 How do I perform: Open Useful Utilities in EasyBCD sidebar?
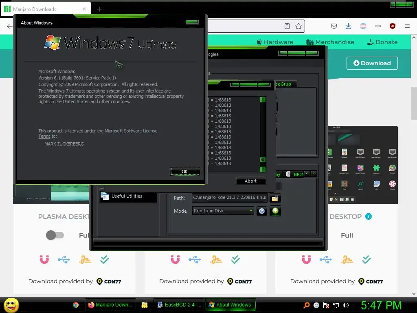click(x=127, y=196)
